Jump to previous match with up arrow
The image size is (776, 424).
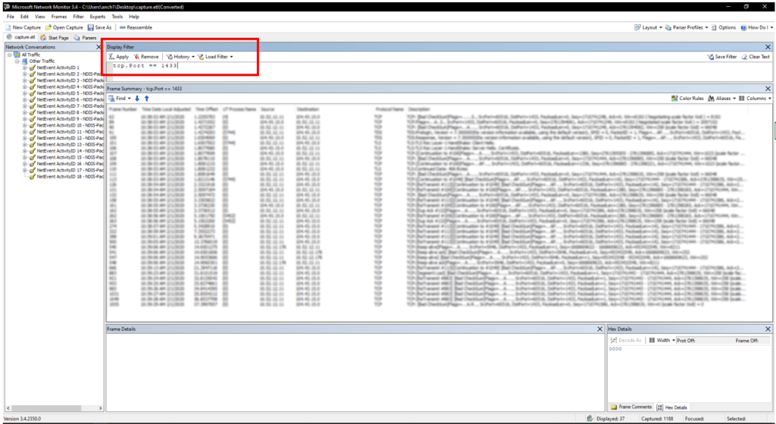coord(146,99)
